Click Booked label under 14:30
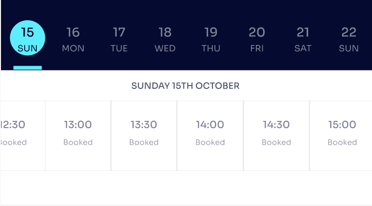The height and width of the screenshot is (206, 372). 276,142
